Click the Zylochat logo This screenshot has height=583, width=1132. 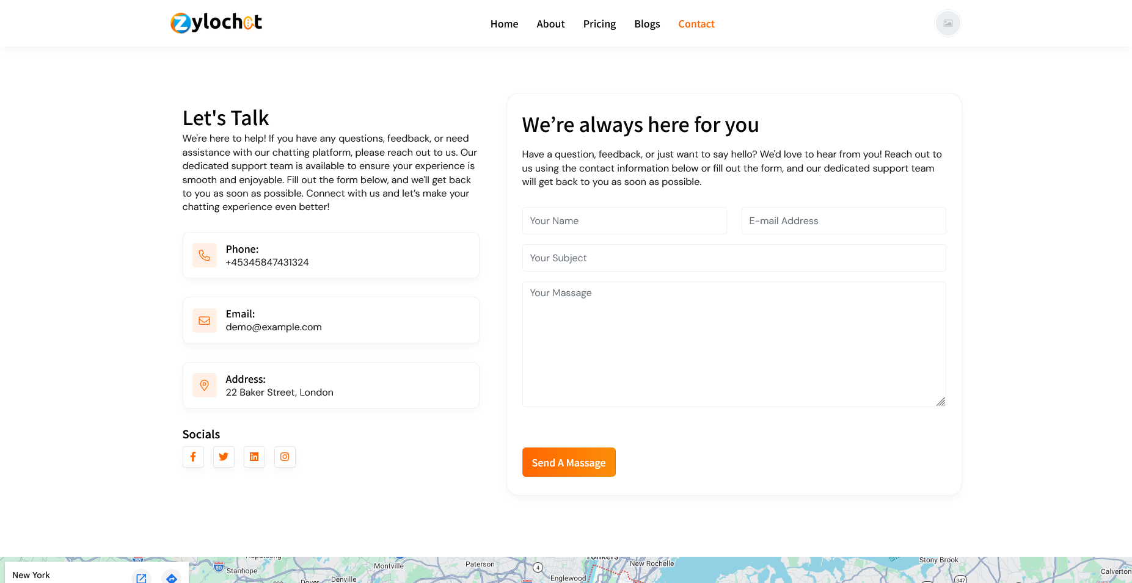[x=216, y=23]
